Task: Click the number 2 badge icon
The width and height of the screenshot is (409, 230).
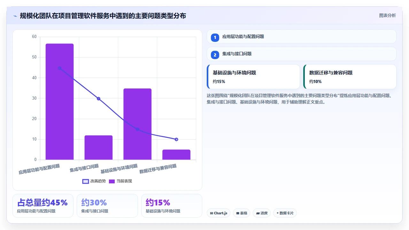Action: tap(215, 55)
